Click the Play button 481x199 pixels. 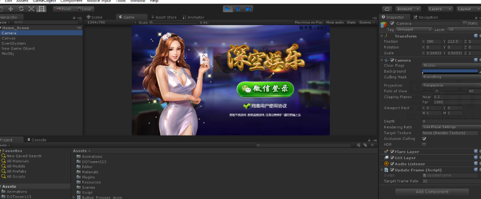[x=228, y=9]
